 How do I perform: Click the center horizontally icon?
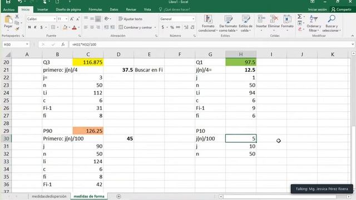tap(92, 27)
